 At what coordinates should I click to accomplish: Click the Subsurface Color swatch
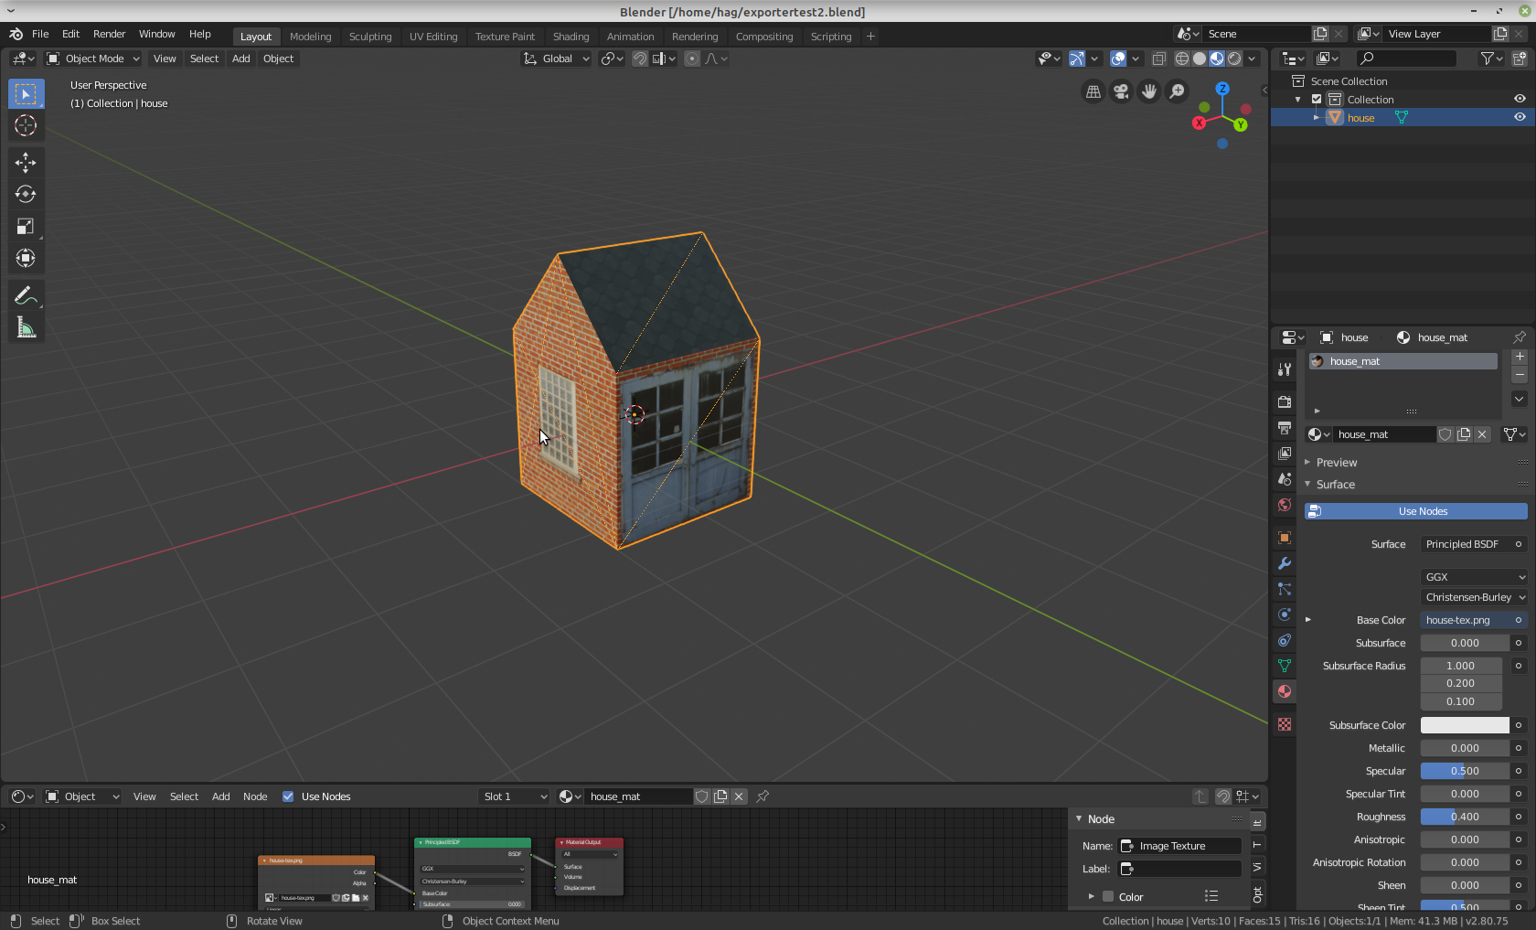click(1464, 725)
